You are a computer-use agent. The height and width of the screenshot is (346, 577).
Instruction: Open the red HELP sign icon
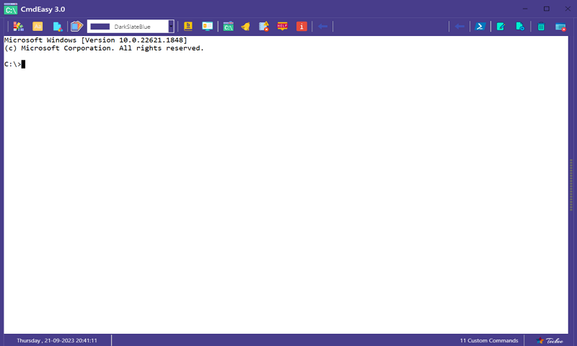[x=282, y=27]
